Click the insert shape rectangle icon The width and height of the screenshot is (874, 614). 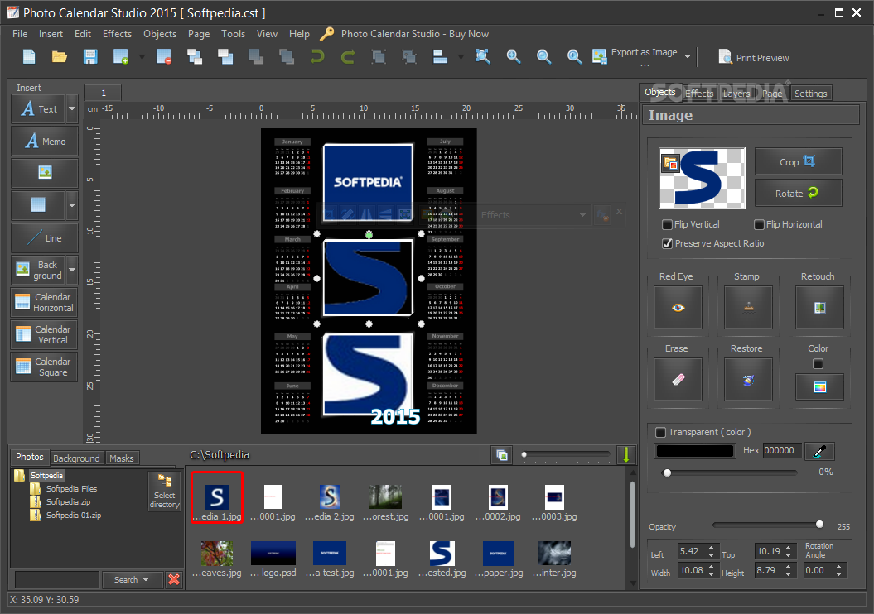pos(38,205)
